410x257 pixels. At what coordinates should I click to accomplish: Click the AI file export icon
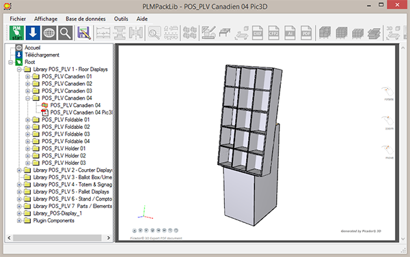pyautogui.click(x=290, y=33)
